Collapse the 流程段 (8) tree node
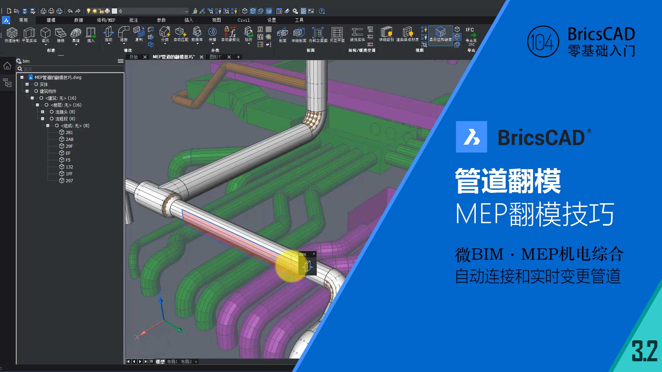The image size is (662, 372). click(x=42, y=119)
